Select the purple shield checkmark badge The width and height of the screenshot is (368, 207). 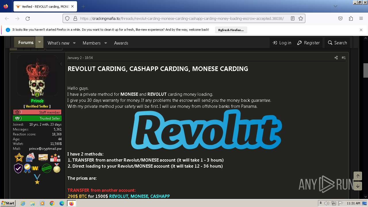18,168
